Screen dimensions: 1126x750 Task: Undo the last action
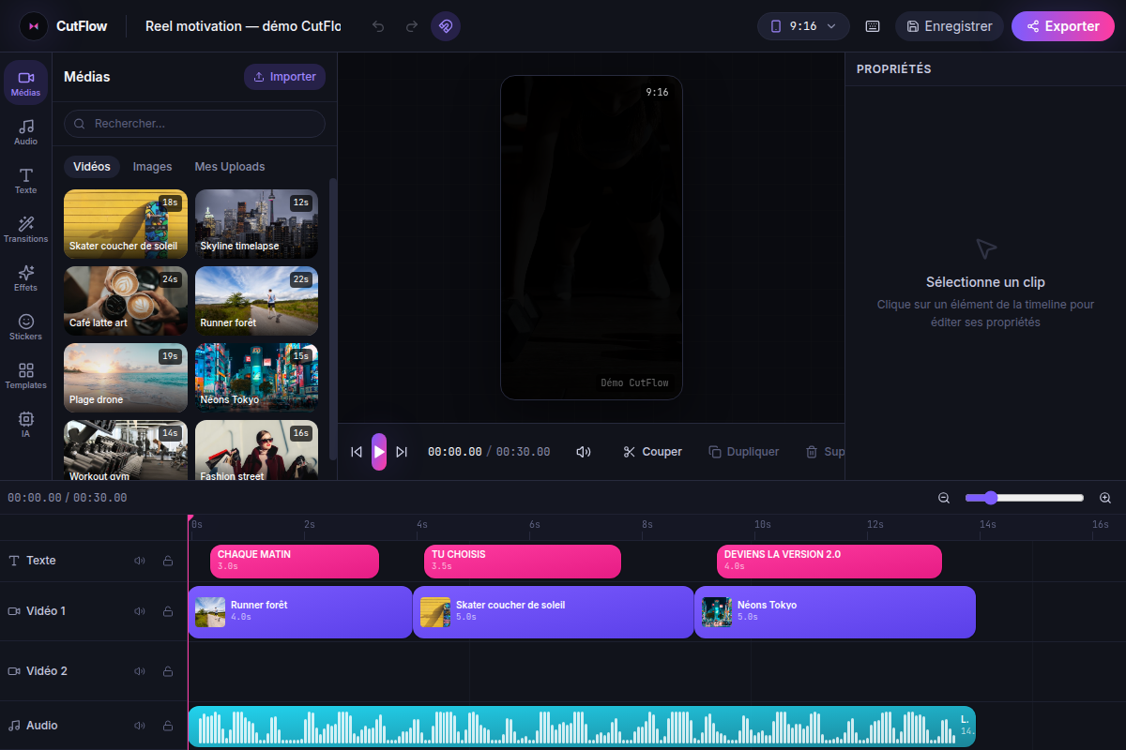click(x=378, y=26)
